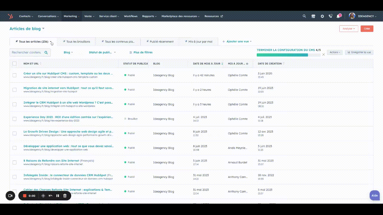Viewport: 383px width, 215px height.
Task: Click the save icon in Enregistrer la vue
Action: pyautogui.click(x=349, y=52)
